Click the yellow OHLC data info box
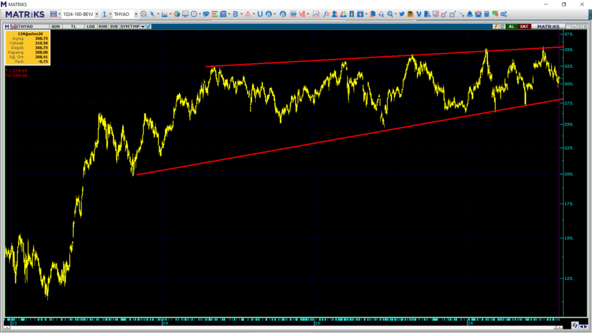This screenshot has width=592, height=333. pyautogui.click(x=27, y=47)
